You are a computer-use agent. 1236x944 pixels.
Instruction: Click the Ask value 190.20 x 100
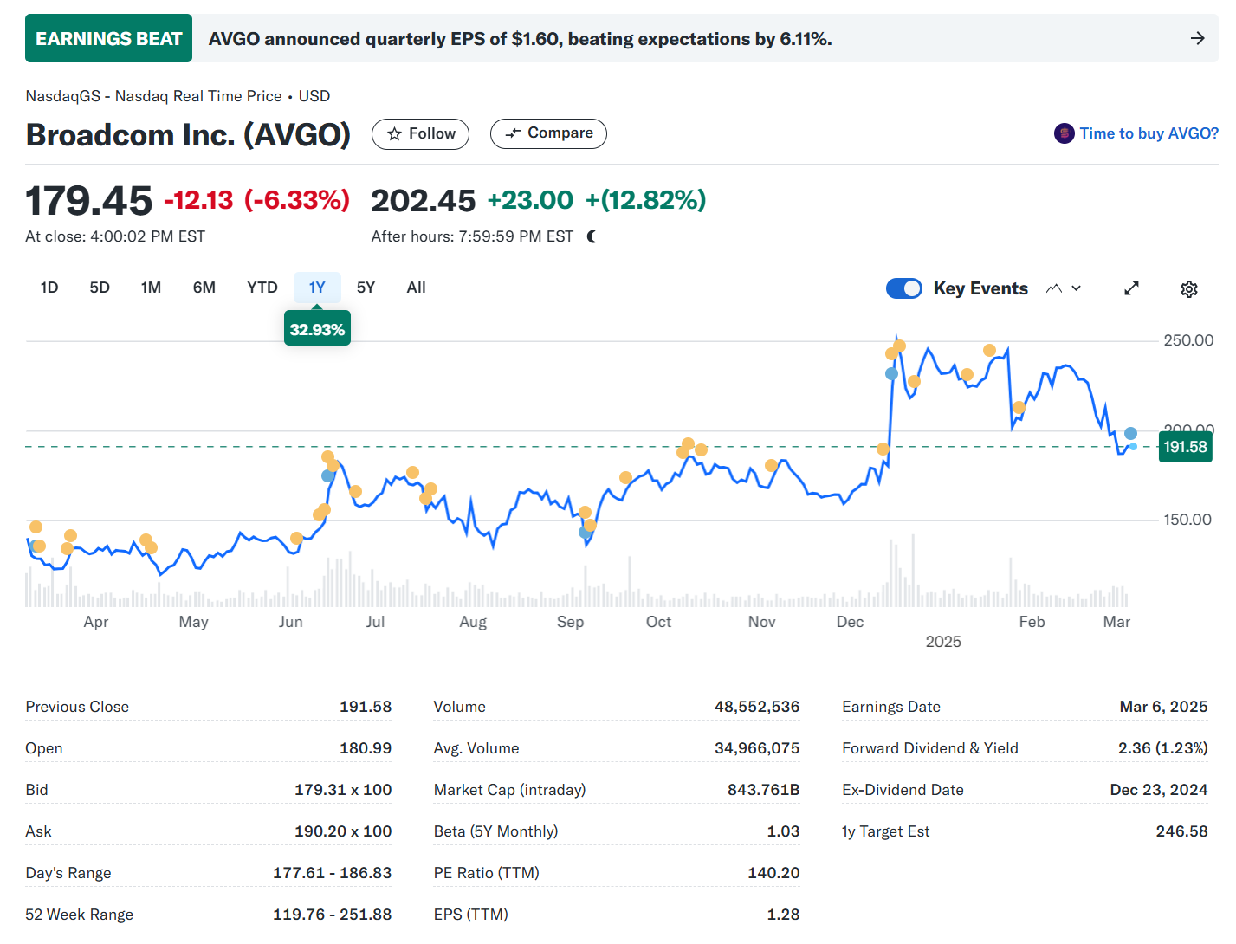[x=343, y=831]
